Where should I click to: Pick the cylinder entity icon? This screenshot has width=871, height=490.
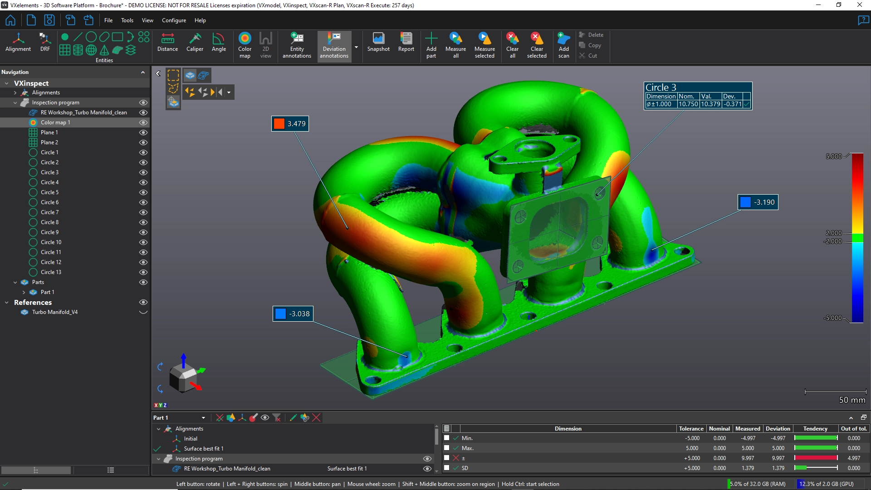[x=78, y=50]
